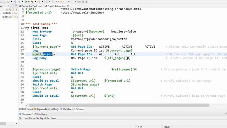Click the 18:16 cursor position in status bar

pos(139,127)
